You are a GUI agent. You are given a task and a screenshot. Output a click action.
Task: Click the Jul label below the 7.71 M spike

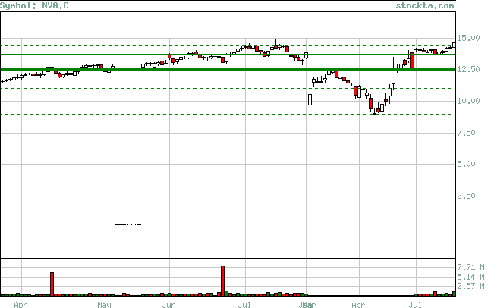(x=244, y=305)
